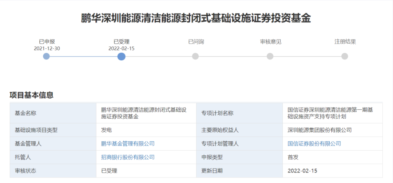This screenshot has height=183, width=393.
Task: Click the 已申报 step label
Action: pos(47,42)
